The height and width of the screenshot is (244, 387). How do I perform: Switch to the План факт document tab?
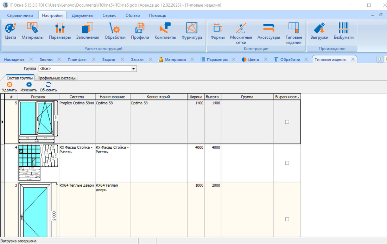pos(77,59)
